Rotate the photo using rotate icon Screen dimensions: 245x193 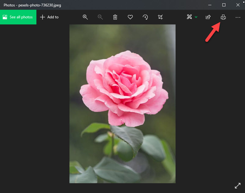(145, 17)
